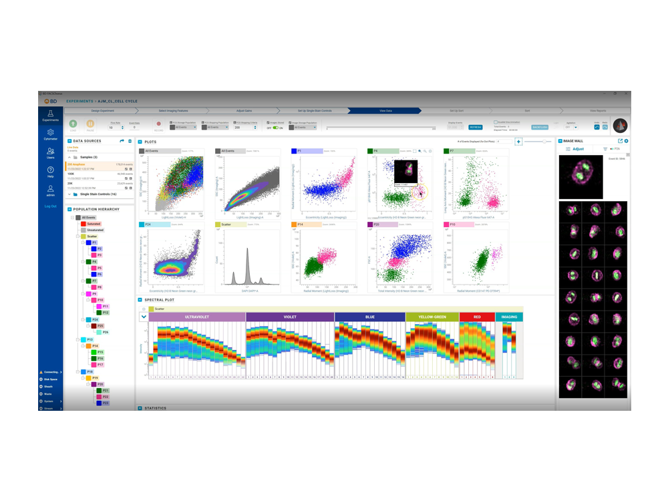Image resolution: width=668 pixels, height=501 pixels.
Task: Click the Redo icon in toolbar
Action: tap(605, 127)
